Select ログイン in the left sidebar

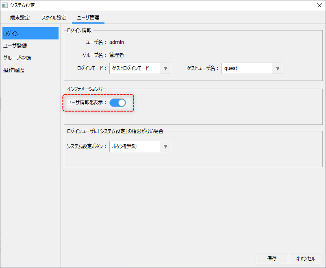(30, 33)
